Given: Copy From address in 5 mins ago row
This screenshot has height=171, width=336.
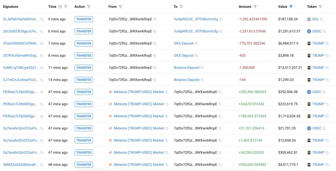Looking at the screenshot, I should pyautogui.click(x=155, y=19).
